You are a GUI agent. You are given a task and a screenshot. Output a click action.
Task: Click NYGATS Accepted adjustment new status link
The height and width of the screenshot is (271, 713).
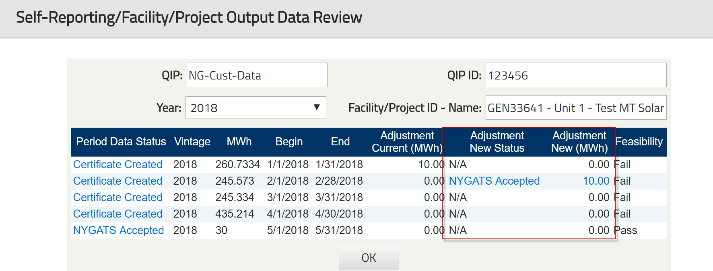pyautogui.click(x=494, y=181)
